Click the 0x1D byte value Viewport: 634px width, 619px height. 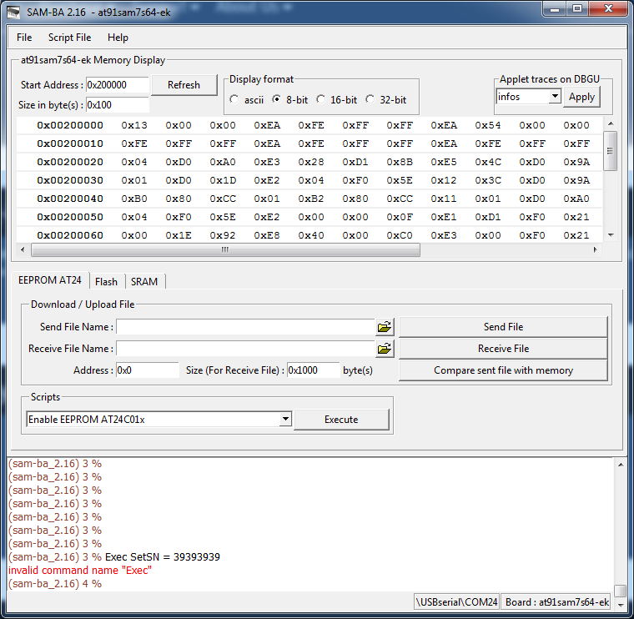click(x=223, y=180)
